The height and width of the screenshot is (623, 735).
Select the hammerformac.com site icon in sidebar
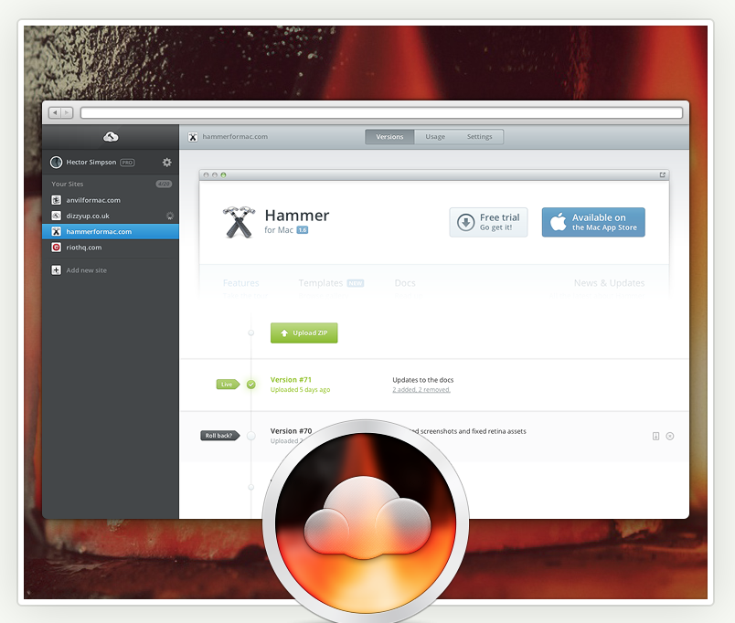(56, 231)
